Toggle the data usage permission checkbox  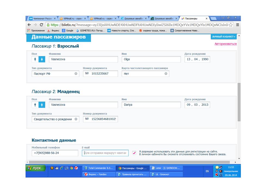[134, 153]
